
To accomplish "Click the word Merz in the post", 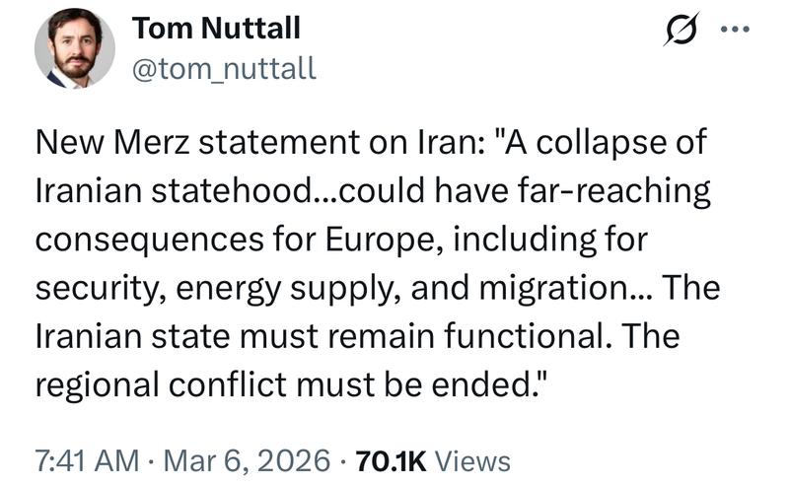I will click(152, 143).
